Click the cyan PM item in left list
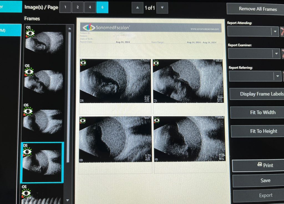 pyautogui.click(x=11, y=30)
